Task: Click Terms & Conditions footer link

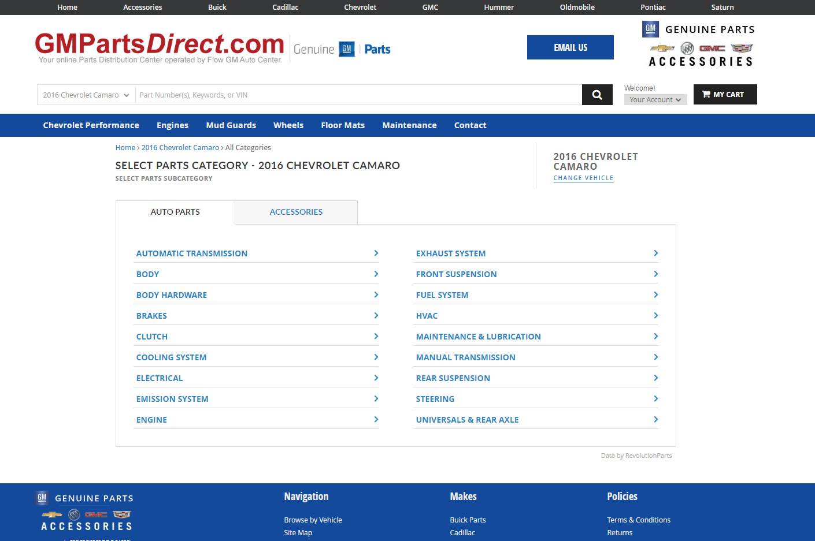Action: point(639,520)
